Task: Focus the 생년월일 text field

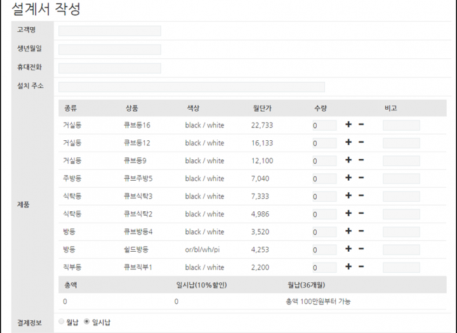Action: [109, 49]
